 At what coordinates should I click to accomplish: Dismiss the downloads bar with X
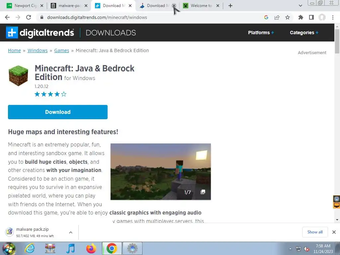pos(334,232)
